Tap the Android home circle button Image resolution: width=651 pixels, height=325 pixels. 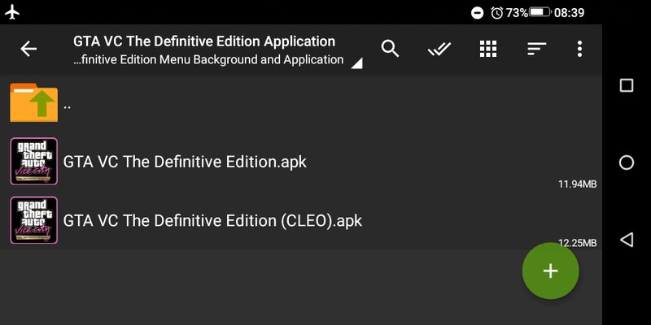[x=627, y=162]
